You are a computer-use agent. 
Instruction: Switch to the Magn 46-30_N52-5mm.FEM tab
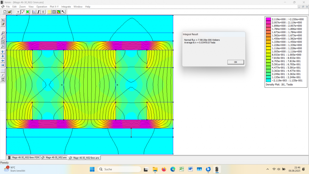pos(23,158)
